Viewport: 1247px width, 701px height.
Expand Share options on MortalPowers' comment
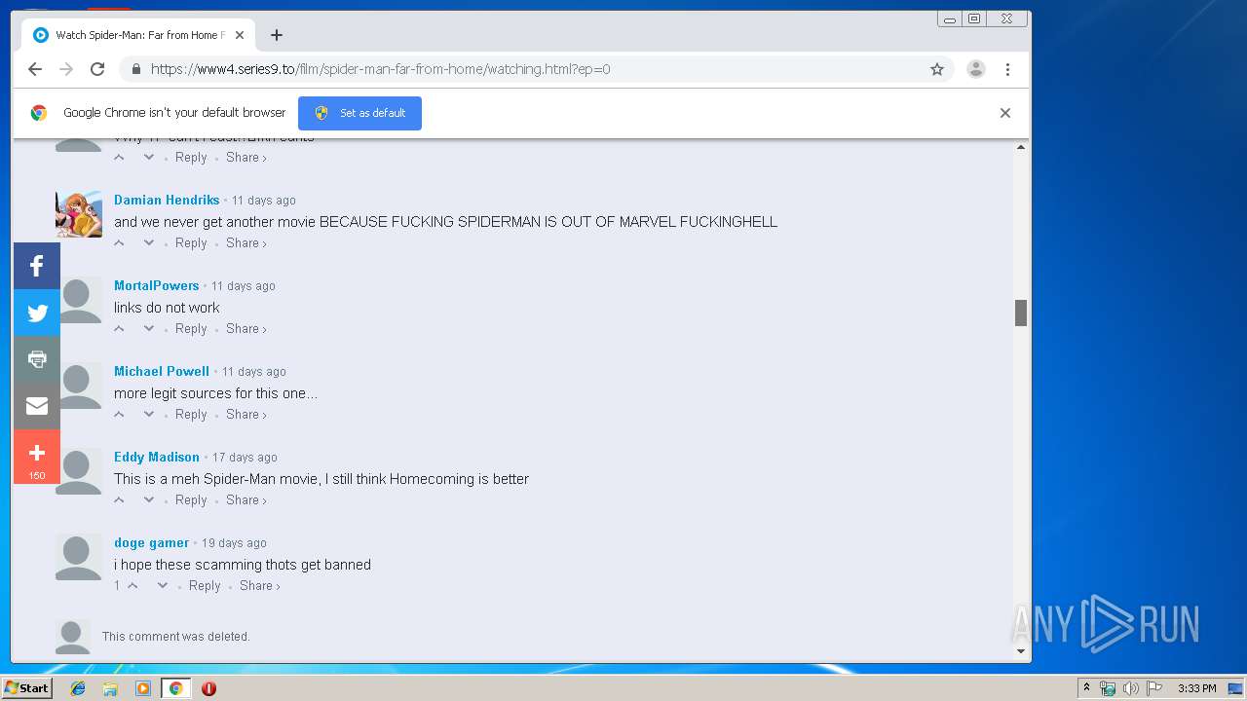[246, 328]
